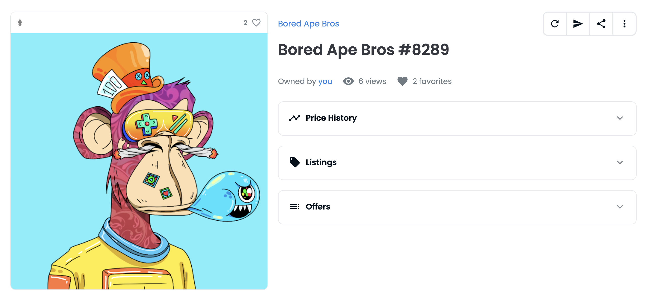Click the transfer (paper plane) icon
Screen dimensions: 649x298
(x=578, y=24)
